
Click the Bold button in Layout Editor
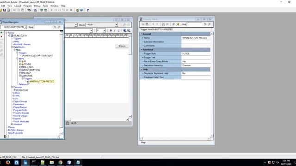click(111, 30)
